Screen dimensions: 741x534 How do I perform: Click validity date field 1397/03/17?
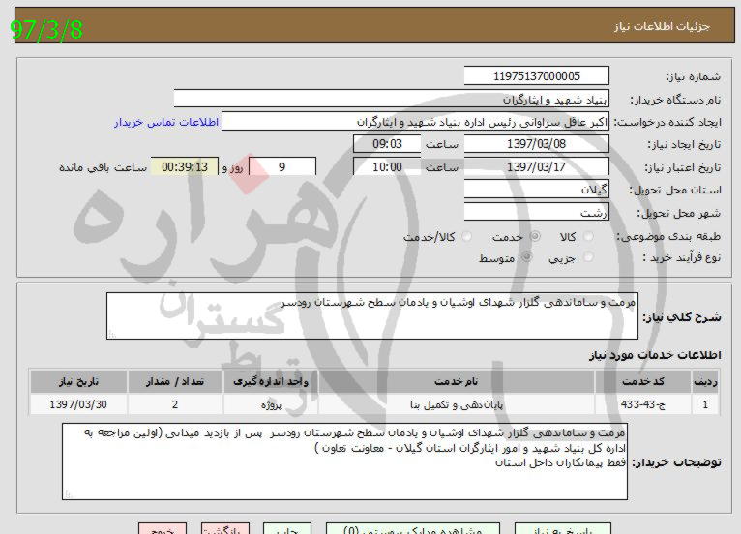click(536, 166)
